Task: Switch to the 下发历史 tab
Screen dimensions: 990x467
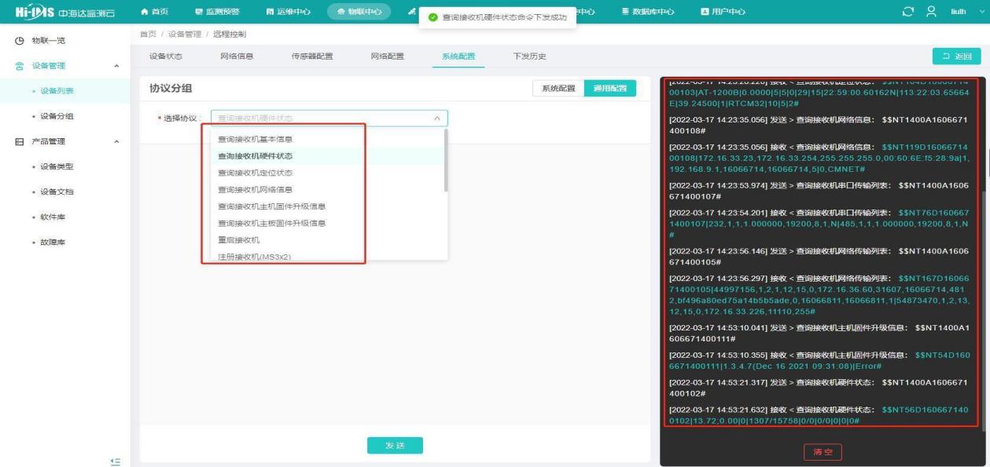Action: [x=529, y=57]
